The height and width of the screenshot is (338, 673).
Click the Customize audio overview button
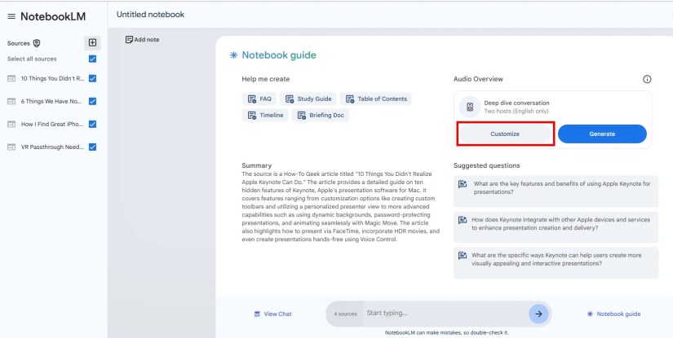pos(505,134)
